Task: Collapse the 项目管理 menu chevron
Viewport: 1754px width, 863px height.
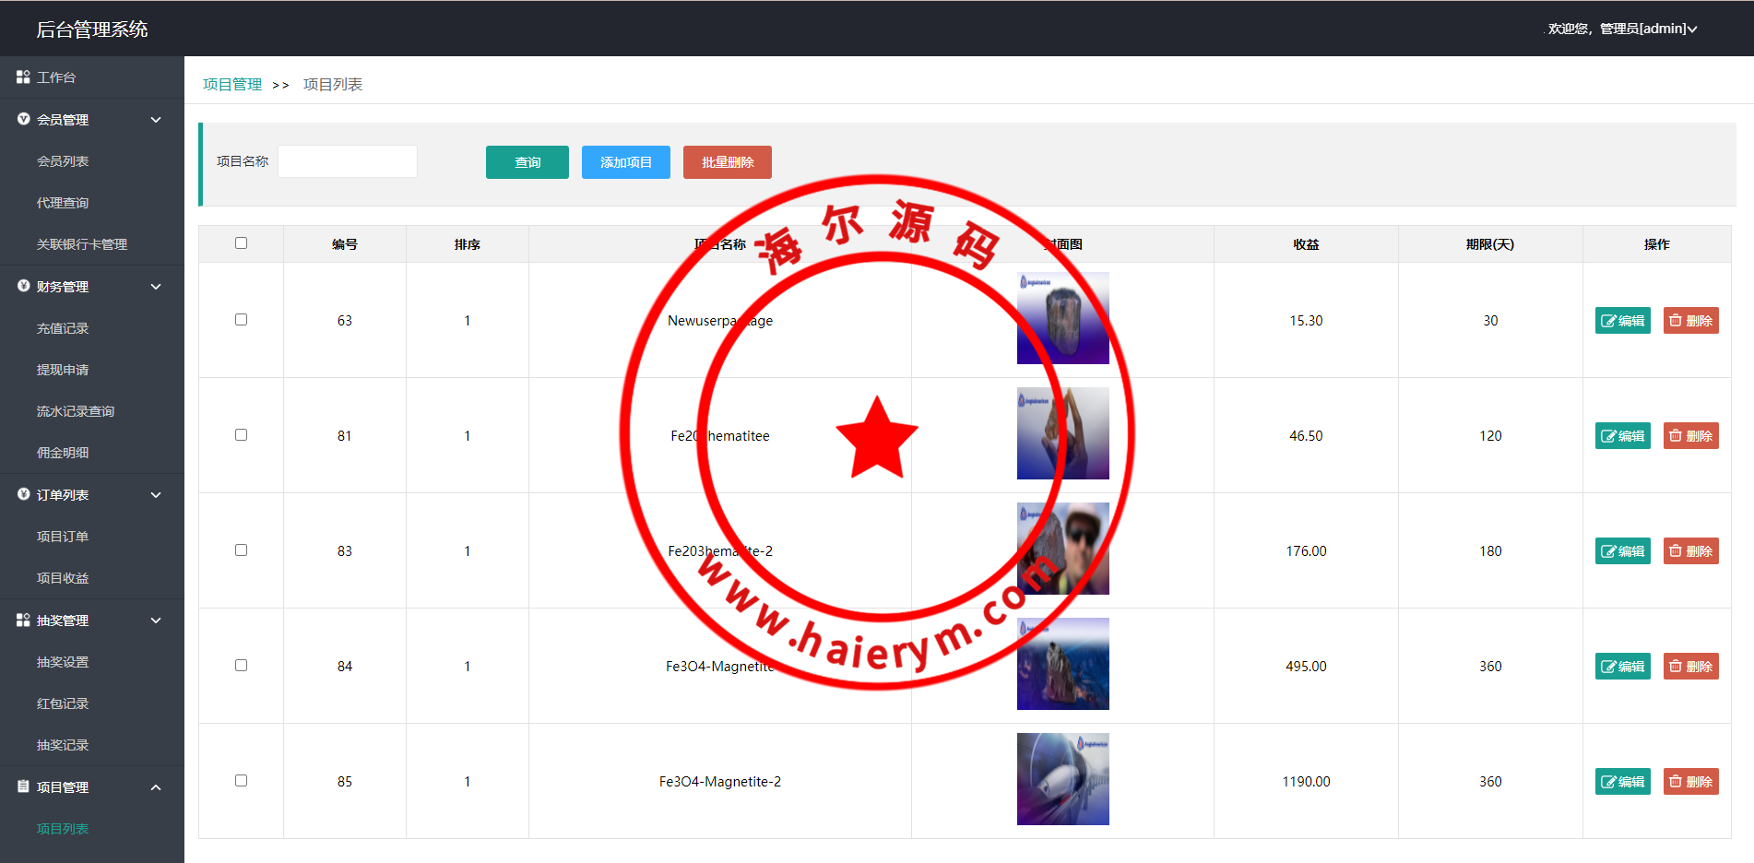Action: 156,787
